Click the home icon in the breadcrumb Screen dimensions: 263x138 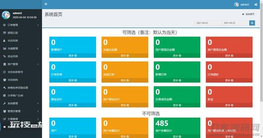(x=243, y=14)
